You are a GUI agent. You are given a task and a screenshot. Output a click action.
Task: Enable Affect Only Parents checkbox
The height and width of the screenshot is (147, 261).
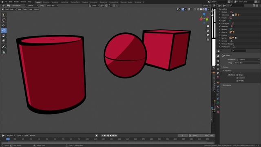point(237,81)
